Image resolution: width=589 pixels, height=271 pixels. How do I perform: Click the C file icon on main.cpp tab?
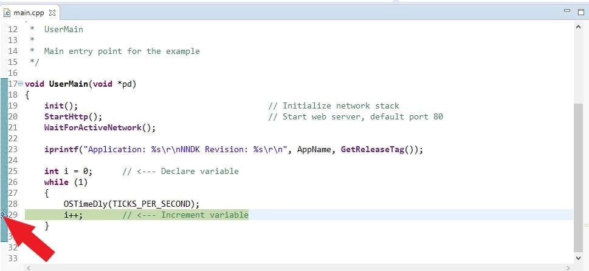7,13
